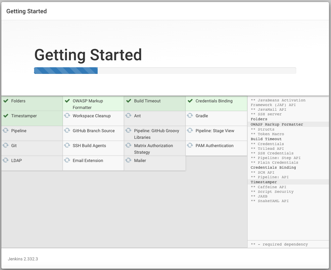Click '** - required dependency' legend text
This screenshot has width=331, height=270.
[279, 244]
